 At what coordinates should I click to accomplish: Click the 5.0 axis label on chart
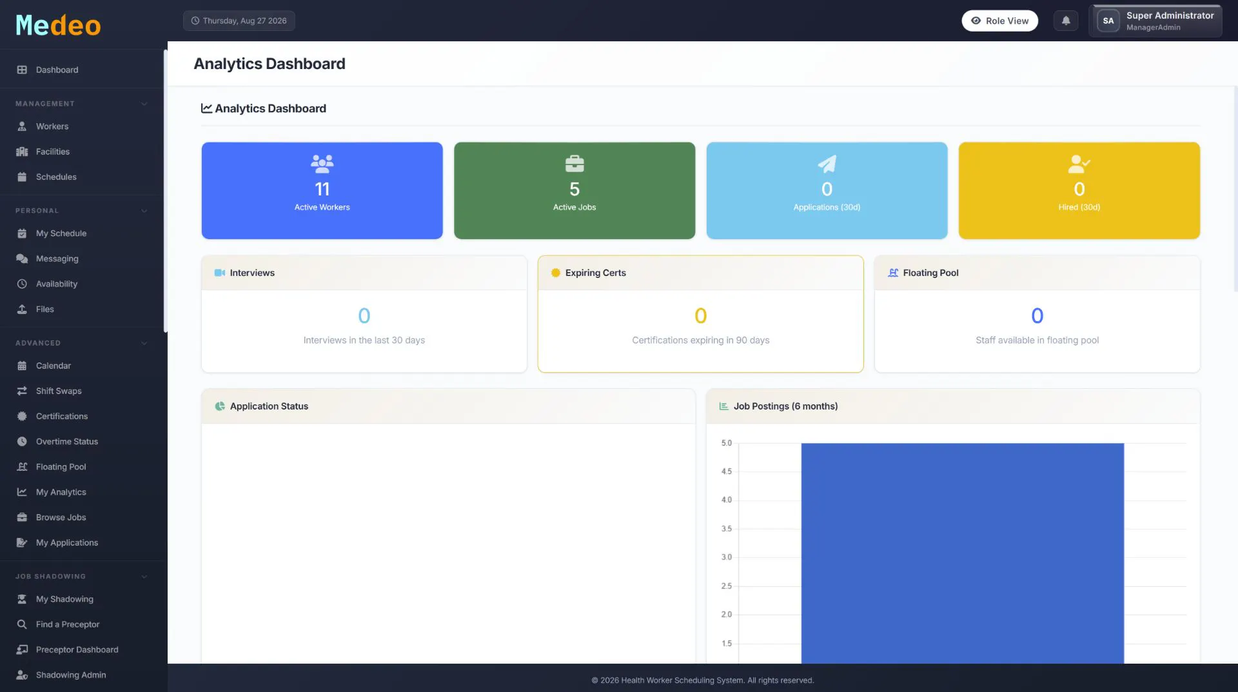point(727,443)
